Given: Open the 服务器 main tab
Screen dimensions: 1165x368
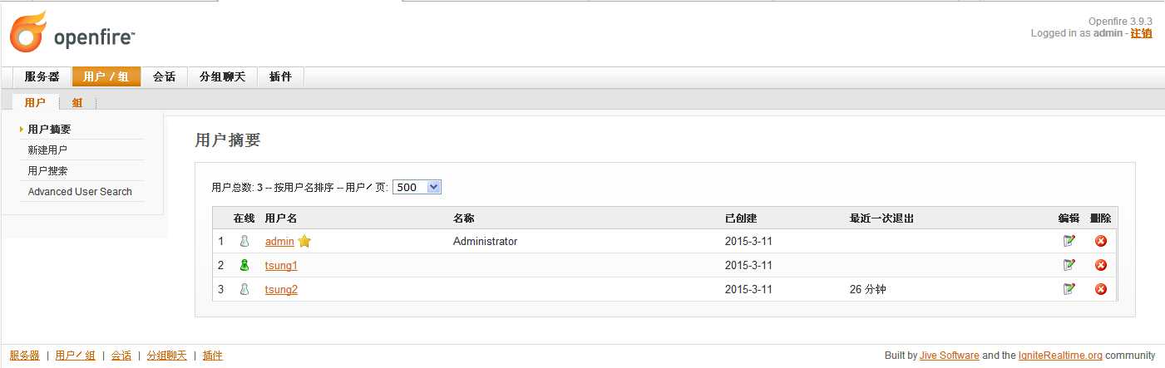Looking at the screenshot, I should click(42, 76).
